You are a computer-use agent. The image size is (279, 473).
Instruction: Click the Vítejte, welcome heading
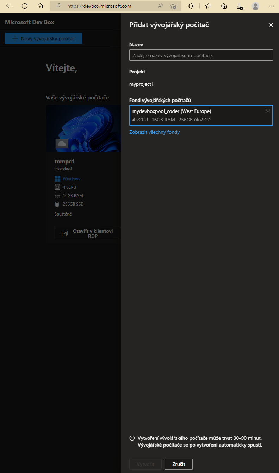[62, 68]
